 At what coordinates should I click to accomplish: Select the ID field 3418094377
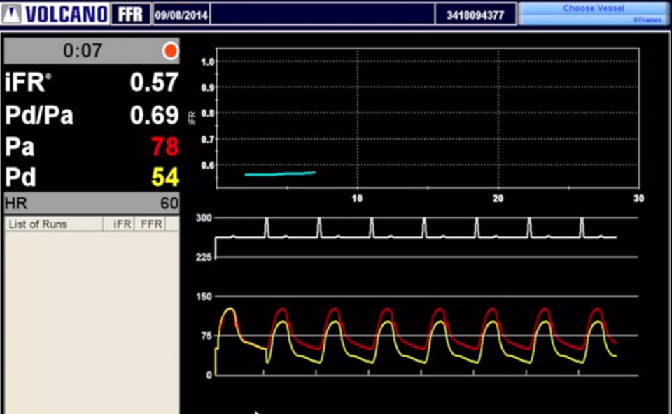(475, 15)
